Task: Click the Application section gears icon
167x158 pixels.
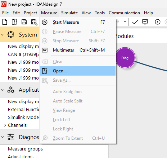Action: coord(11,90)
